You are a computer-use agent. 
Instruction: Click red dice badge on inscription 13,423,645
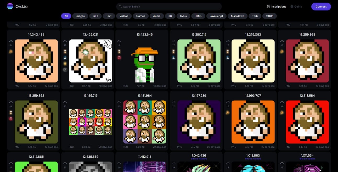(x=119, y=58)
